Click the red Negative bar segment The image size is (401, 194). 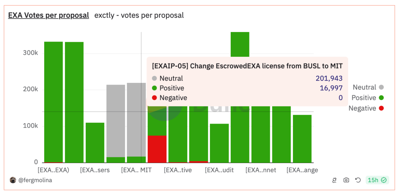click(x=157, y=149)
